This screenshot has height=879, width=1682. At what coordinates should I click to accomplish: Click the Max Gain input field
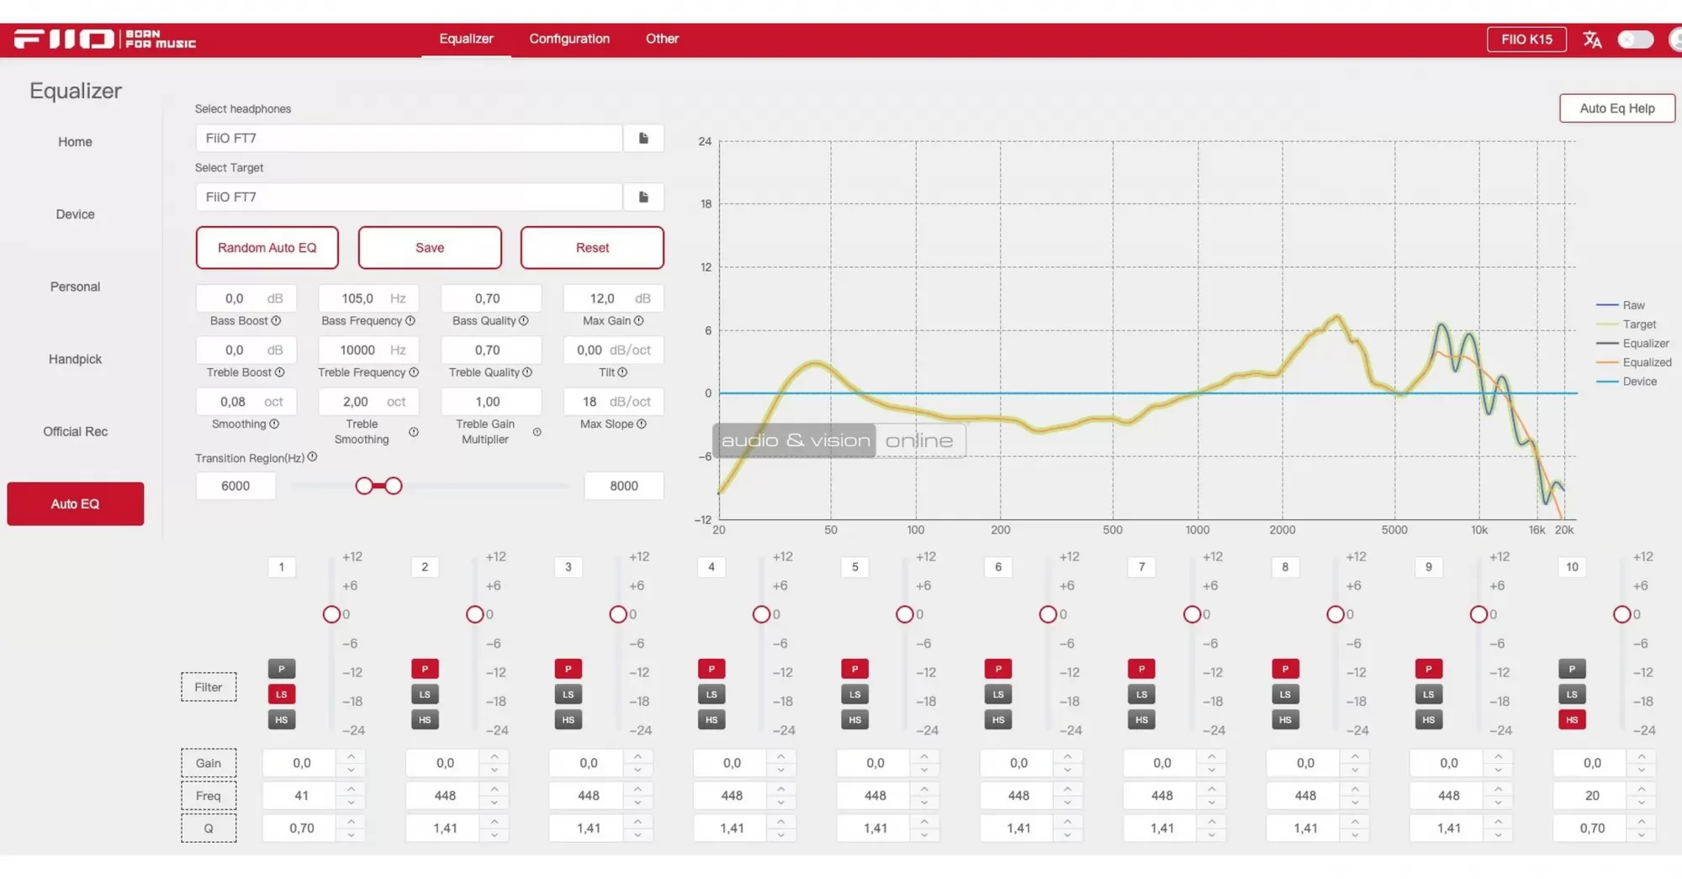pos(602,298)
